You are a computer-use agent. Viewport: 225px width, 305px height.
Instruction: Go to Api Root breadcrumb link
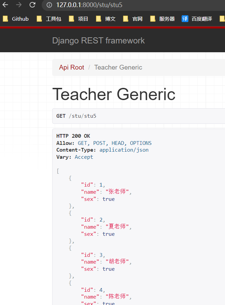pos(71,67)
